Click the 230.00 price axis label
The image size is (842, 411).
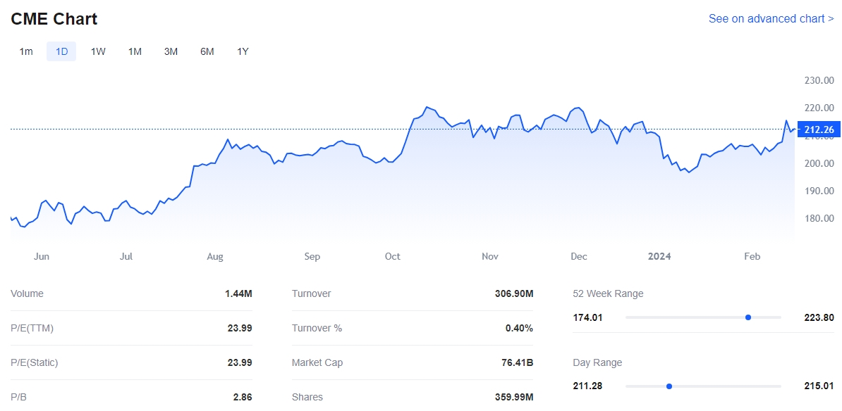(x=819, y=80)
